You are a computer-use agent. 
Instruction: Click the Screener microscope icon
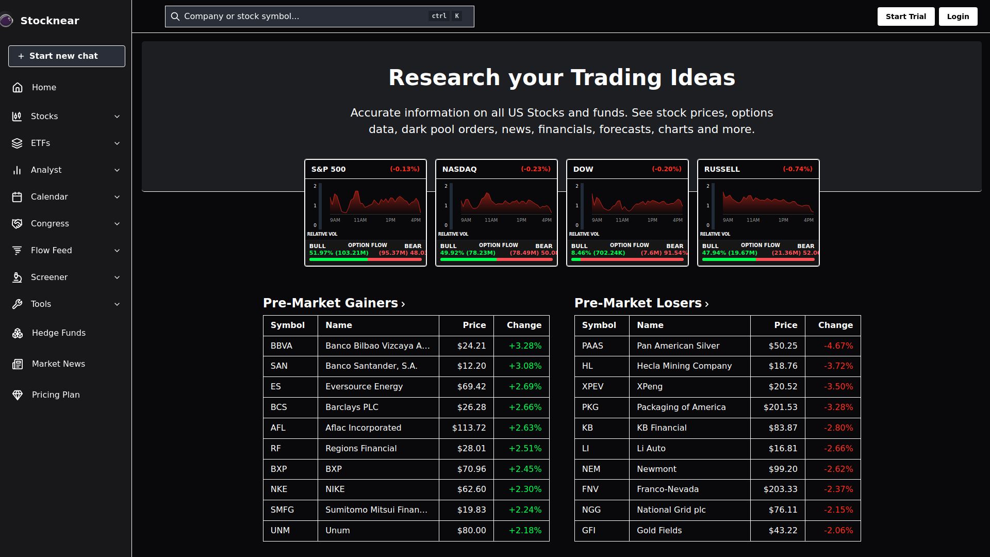(x=17, y=277)
